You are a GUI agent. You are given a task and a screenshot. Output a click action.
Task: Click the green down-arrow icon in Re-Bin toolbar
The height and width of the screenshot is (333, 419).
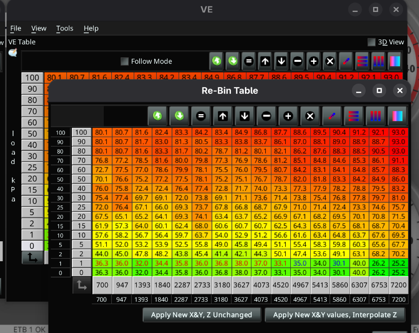tap(179, 116)
